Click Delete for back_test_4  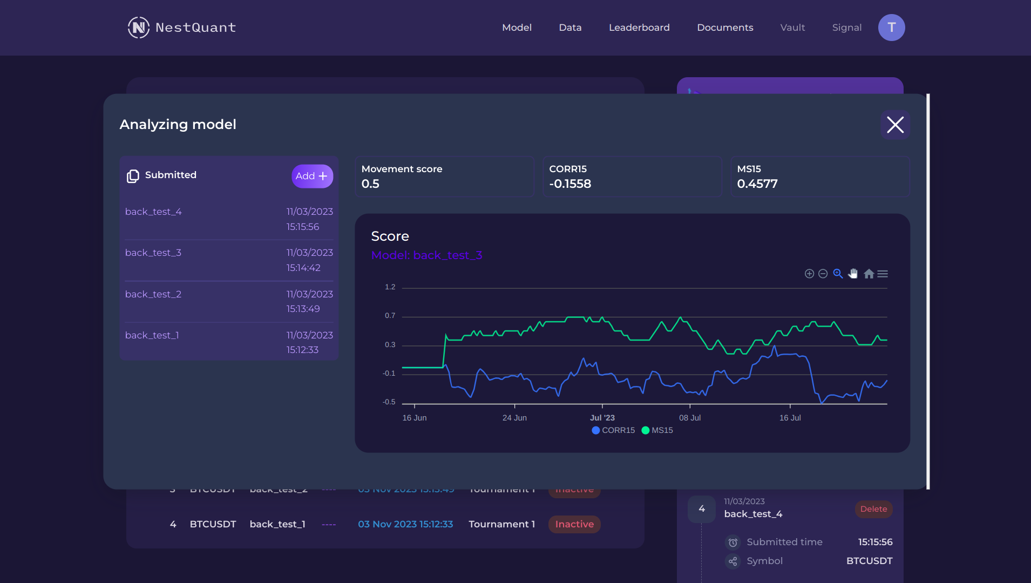[x=873, y=509]
